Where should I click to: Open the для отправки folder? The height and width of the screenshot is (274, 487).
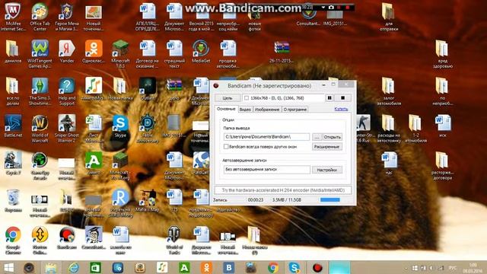tap(389, 18)
